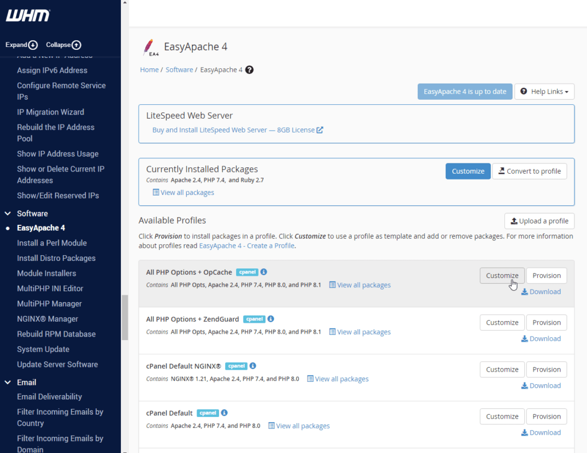Open Assign IPv6 Address in sidebar
The image size is (587, 453).
pyautogui.click(x=52, y=71)
